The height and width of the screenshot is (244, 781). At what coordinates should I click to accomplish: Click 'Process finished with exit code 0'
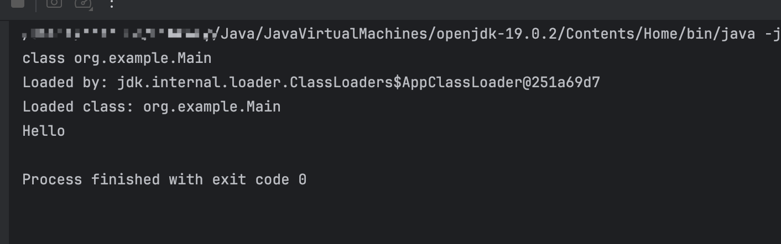point(164,179)
